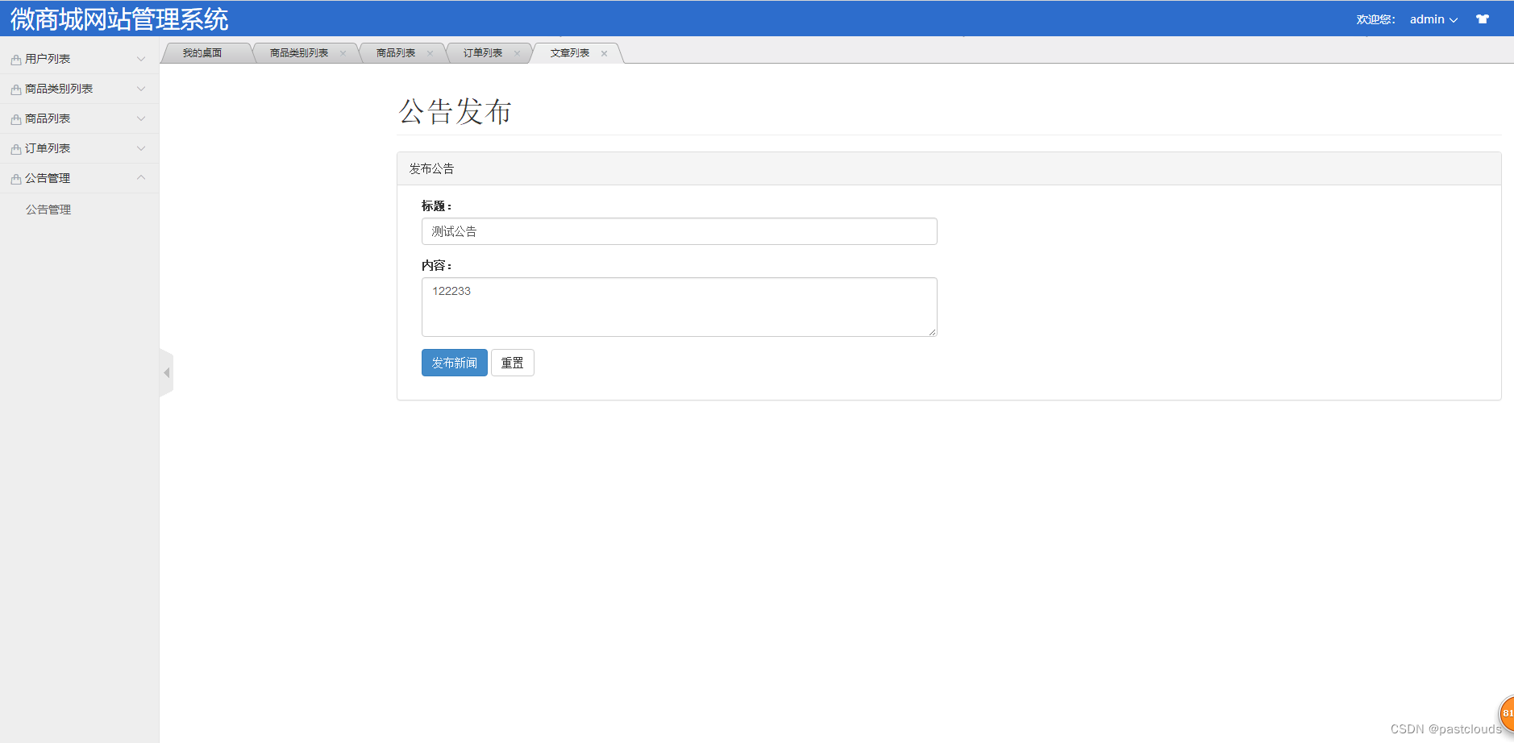Click the bag icon beside 订单列表
Screen dimensions: 1514x743
tap(15, 148)
